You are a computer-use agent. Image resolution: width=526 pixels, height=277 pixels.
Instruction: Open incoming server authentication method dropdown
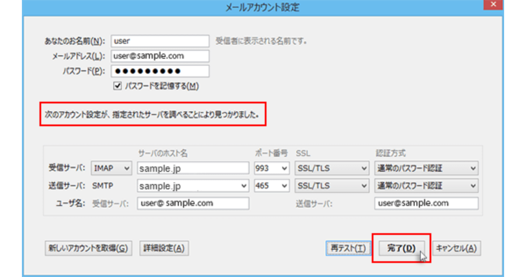pos(426,168)
